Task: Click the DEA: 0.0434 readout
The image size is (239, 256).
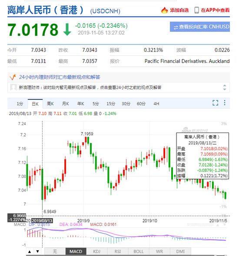Action: click(71, 225)
